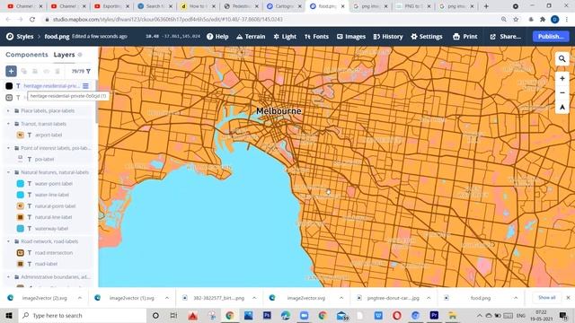575x323 pixels.
Task: Click the Mapbox Styles logo icon
Action: [x=10, y=36]
